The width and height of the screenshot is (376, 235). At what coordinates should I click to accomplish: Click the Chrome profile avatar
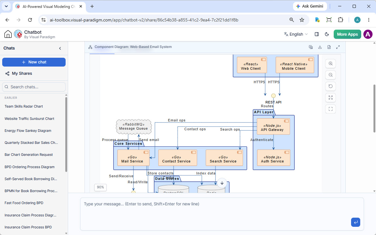point(357,20)
